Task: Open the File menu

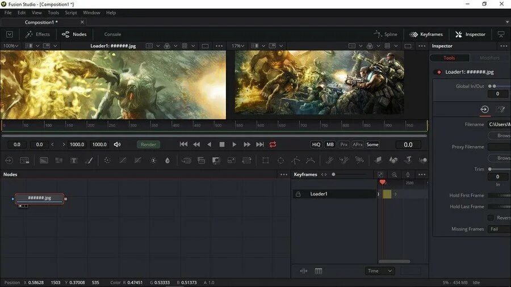Action: pyautogui.click(x=8, y=12)
